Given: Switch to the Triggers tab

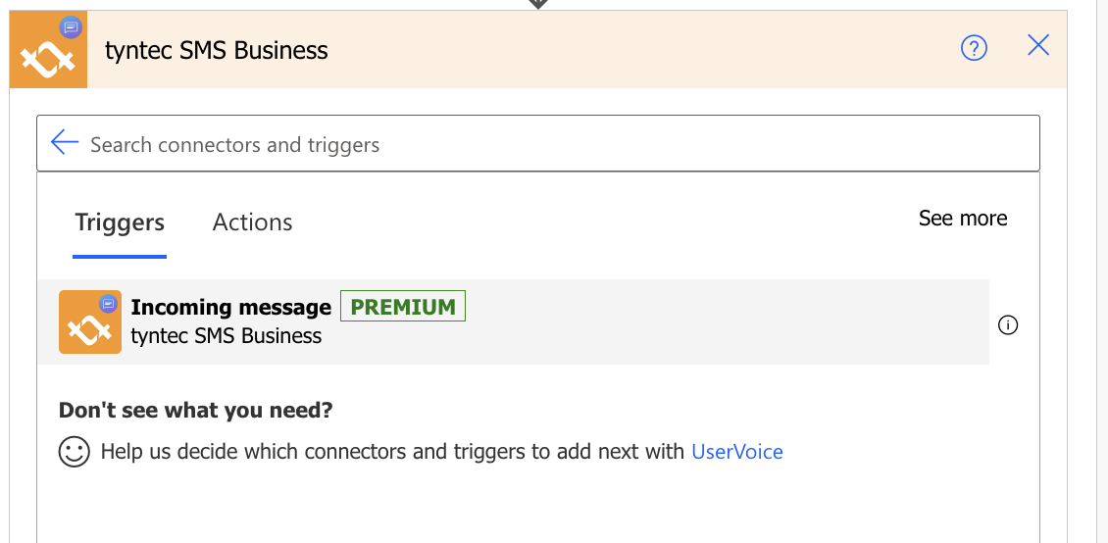Looking at the screenshot, I should (x=120, y=222).
